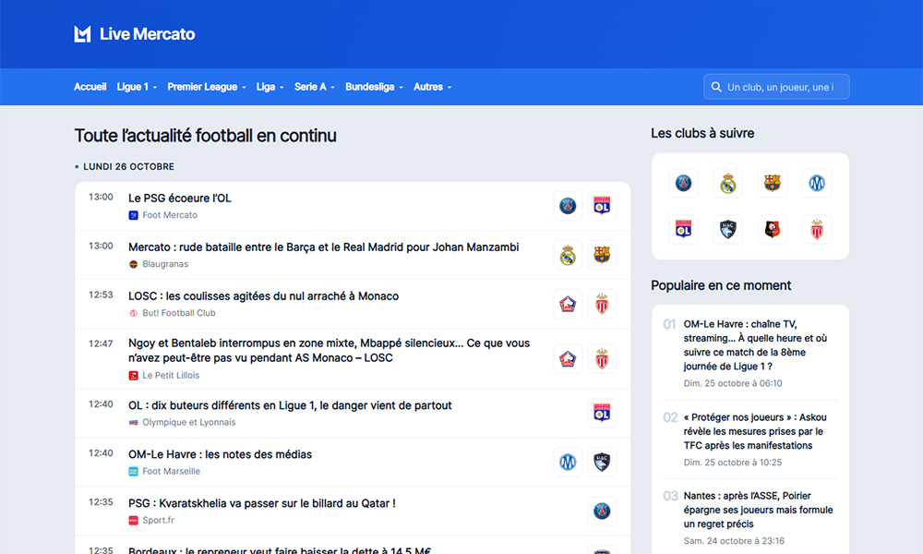This screenshot has height=554, width=923.
Task: Click 'Olympique et Lyonnais' source name
Action: [189, 423]
